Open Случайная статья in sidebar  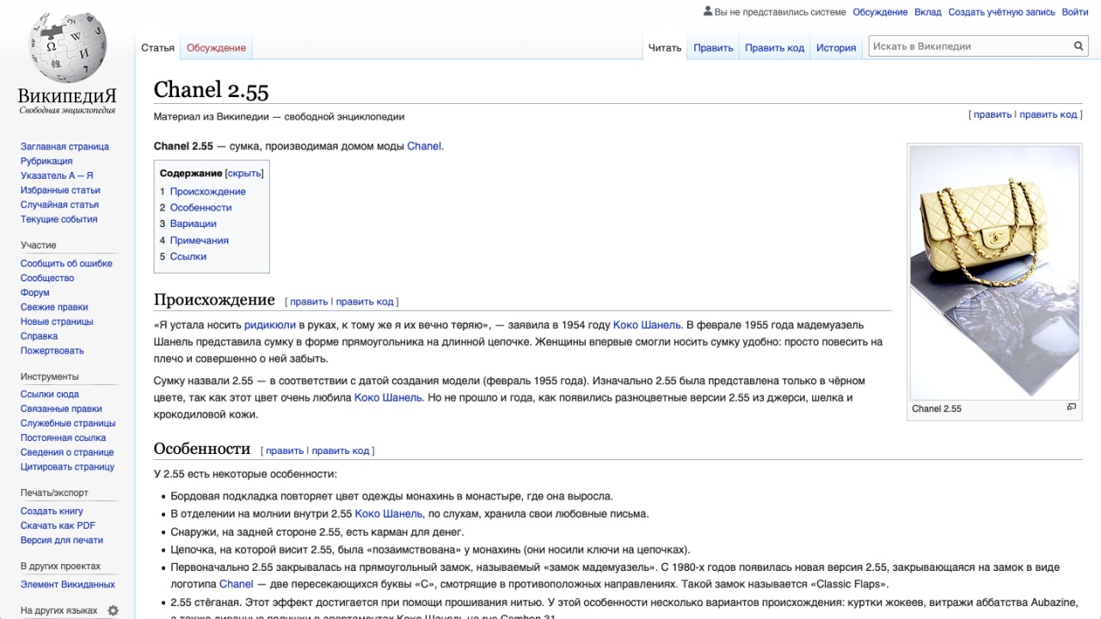click(59, 205)
